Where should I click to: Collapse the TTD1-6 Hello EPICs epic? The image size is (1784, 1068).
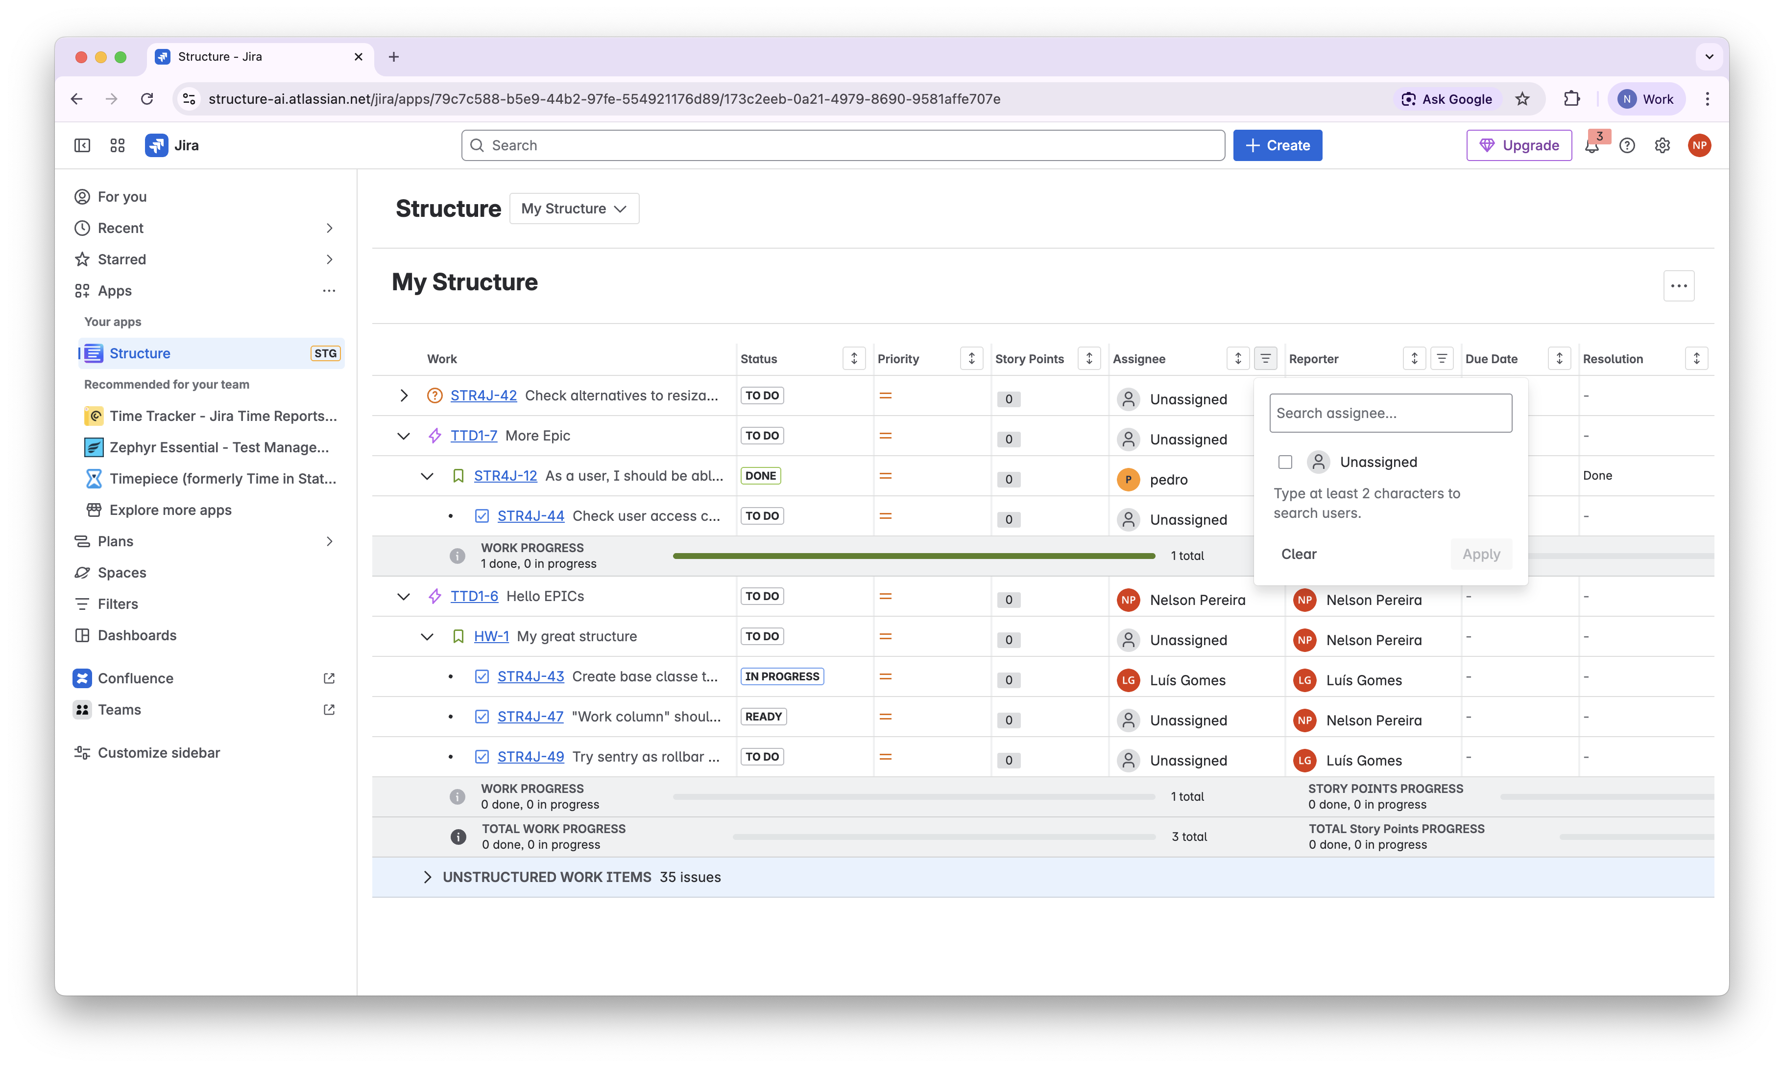[404, 597]
